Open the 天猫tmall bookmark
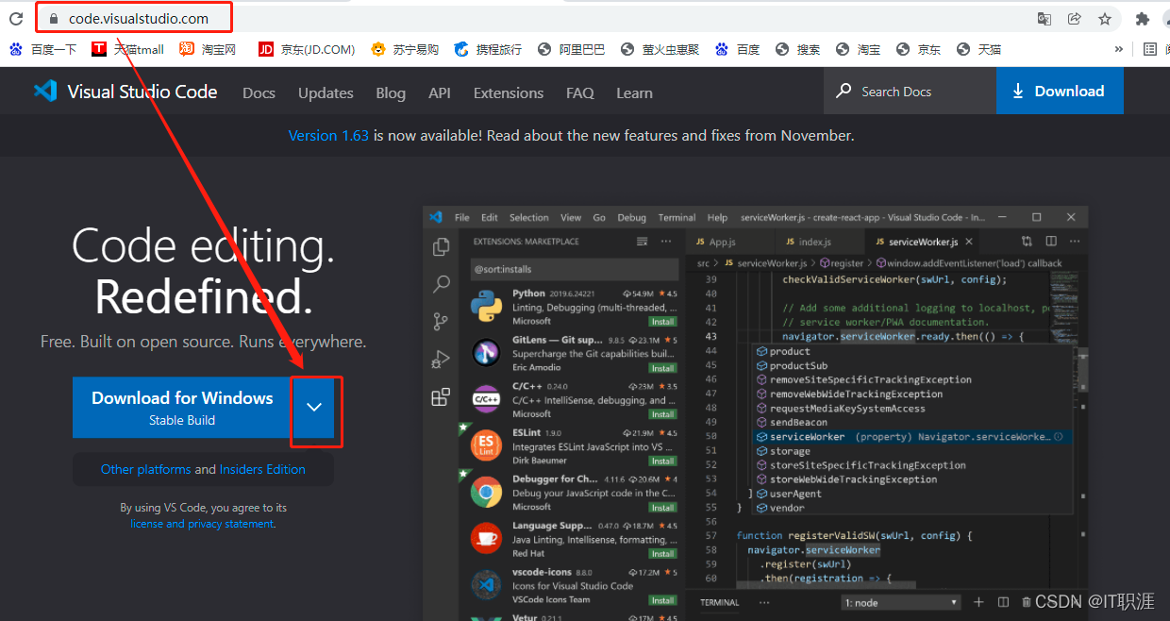 click(x=128, y=49)
